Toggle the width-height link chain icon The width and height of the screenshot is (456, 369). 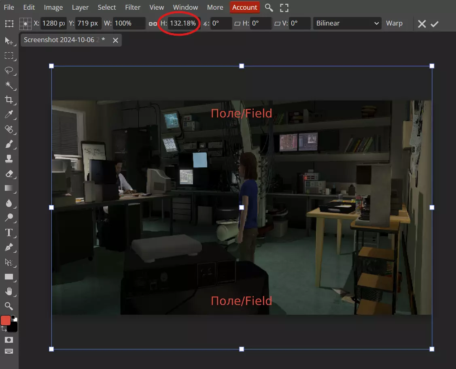153,23
